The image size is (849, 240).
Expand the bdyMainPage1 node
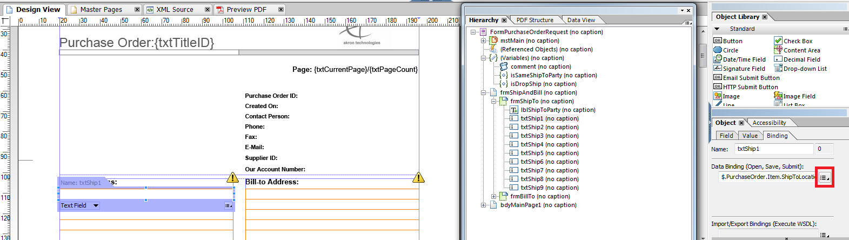pos(484,205)
